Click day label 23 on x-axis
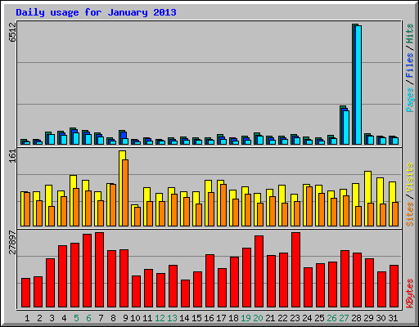Viewport: 419px width, 327px height. [295, 318]
